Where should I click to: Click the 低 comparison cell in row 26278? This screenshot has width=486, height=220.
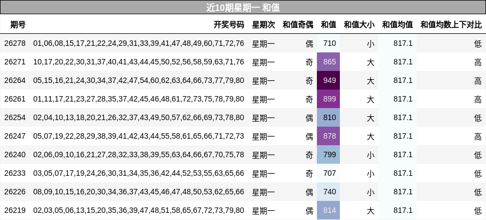478,44
